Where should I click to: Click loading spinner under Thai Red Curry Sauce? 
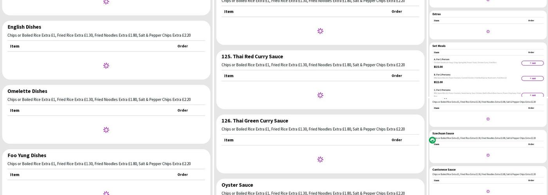coord(320,95)
